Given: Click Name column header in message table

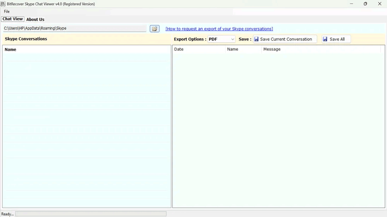Looking at the screenshot, I should [x=243, y=49].
